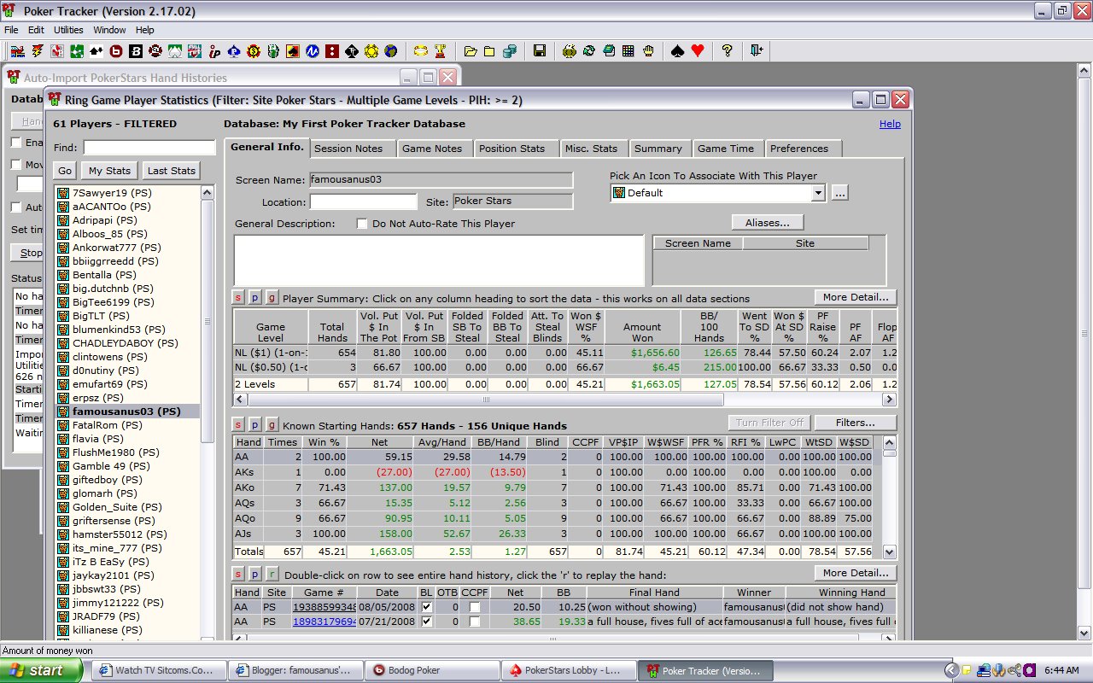Click the floppy disk save icon
Screen dimensions: 1093x683
point(539,51)
